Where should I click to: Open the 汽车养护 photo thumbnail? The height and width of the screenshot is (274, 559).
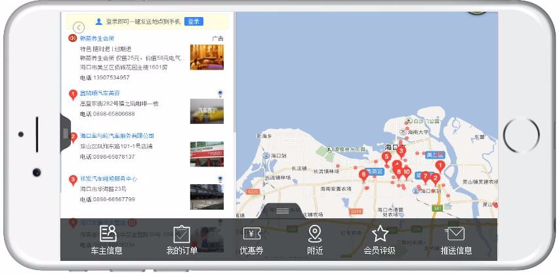click(x=207, y=111)
